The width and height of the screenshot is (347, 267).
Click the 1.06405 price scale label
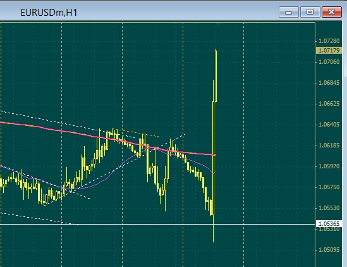(x=329, y=125)
